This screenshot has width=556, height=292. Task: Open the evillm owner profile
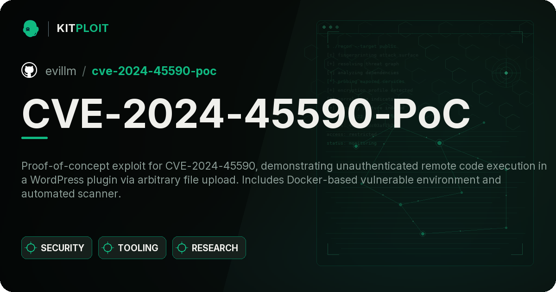[61, 71]
